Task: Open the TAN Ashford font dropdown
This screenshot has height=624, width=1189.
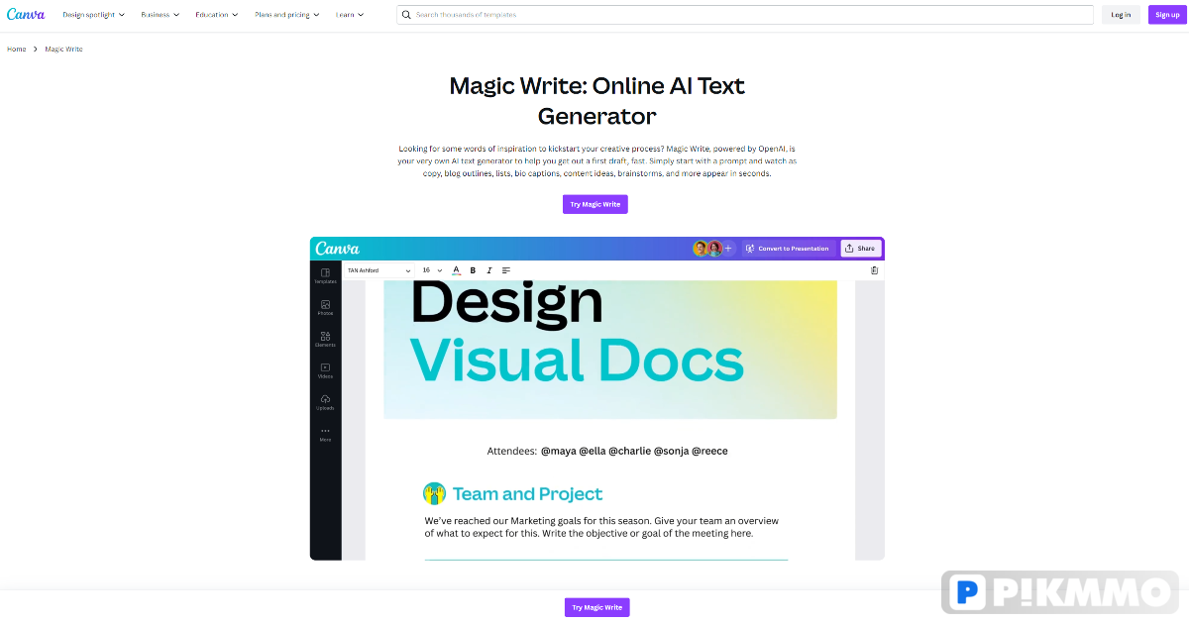Action: point(378,270)
